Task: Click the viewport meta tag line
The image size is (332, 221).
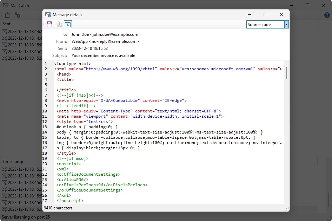Action: 140,116
